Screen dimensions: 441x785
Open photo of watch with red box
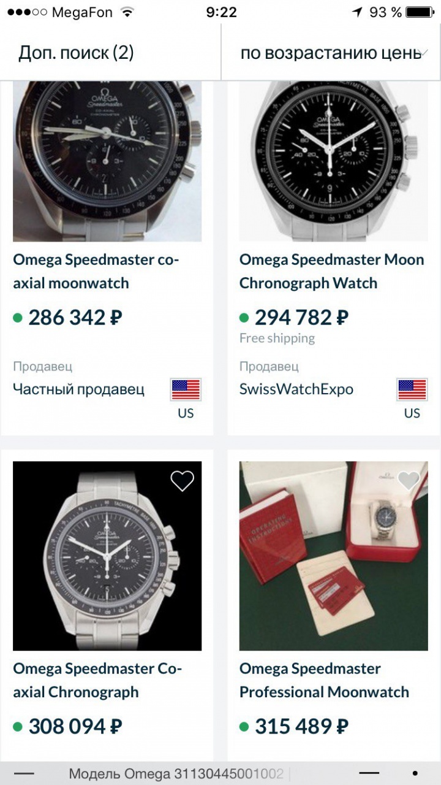(x=334, y=556)
